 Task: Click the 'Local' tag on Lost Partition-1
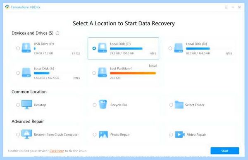point(153,66)
